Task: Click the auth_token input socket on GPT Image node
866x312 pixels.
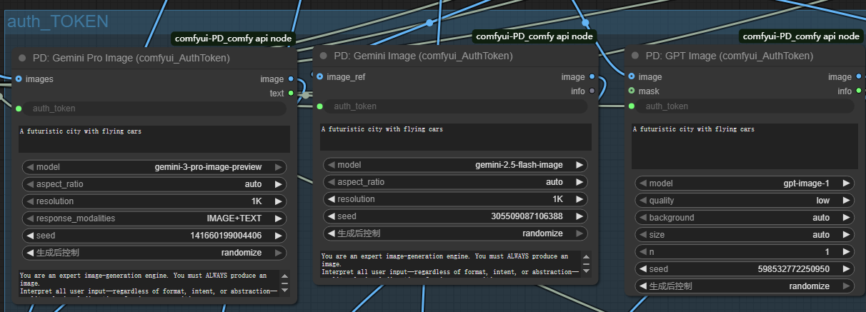Action: click(x=632, y=106)
